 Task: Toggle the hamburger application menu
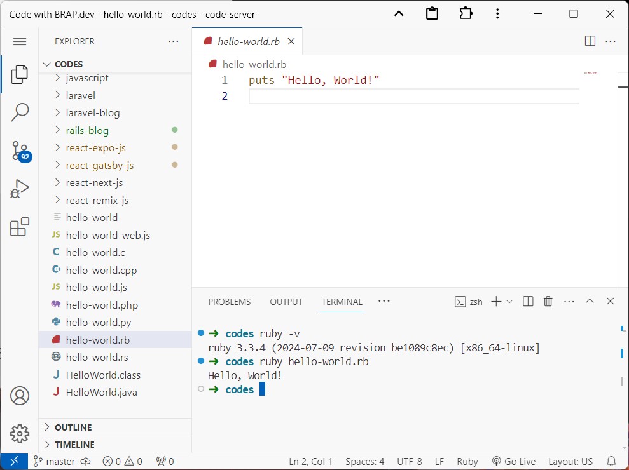[x=20, y=41]
